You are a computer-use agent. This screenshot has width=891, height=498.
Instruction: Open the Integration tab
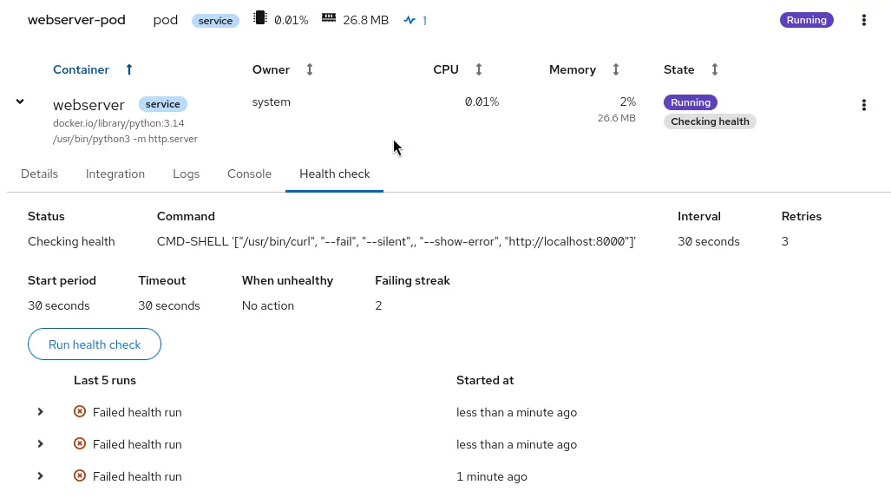point(115,174)
